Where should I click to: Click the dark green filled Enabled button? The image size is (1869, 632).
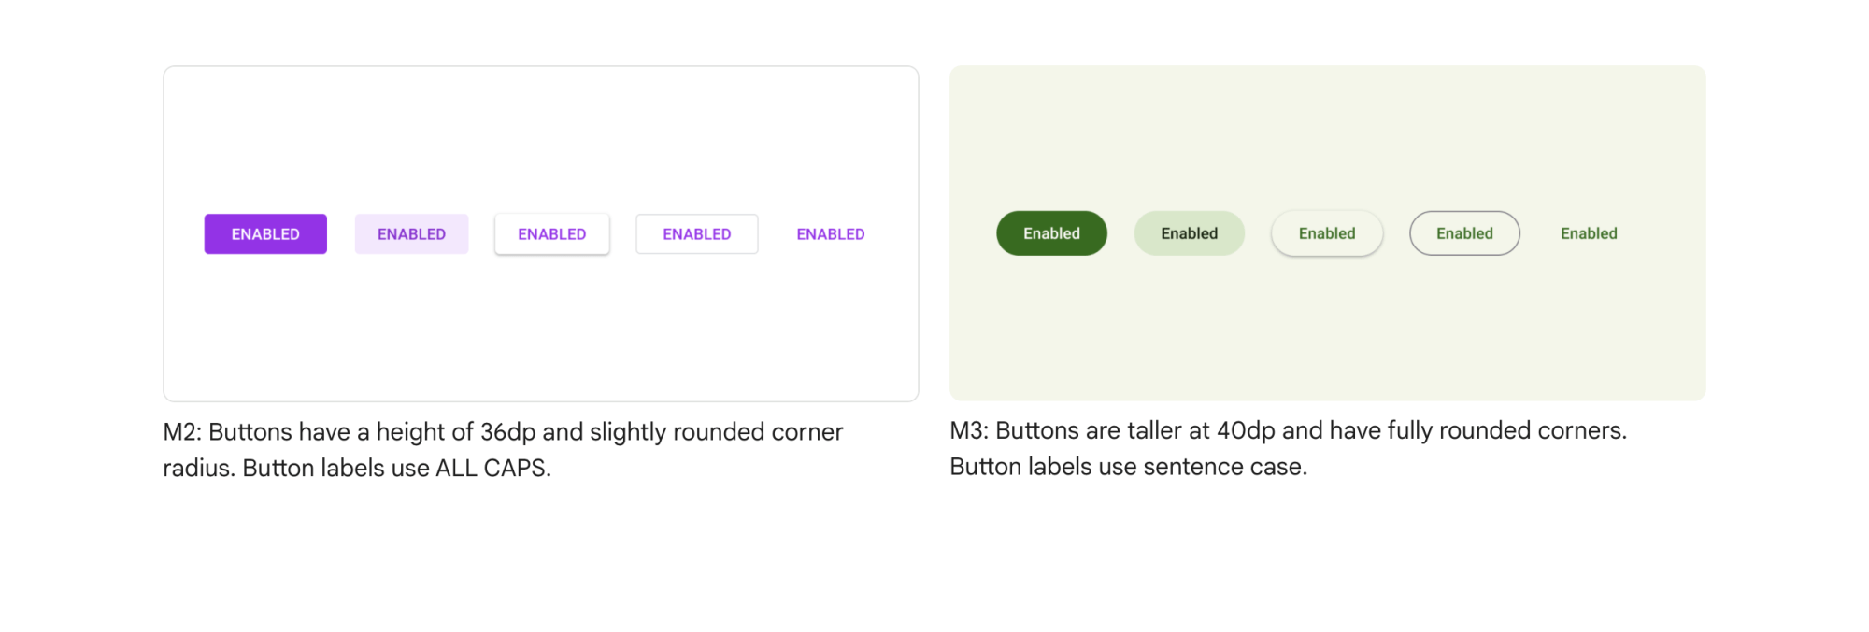click(1051, 233)
